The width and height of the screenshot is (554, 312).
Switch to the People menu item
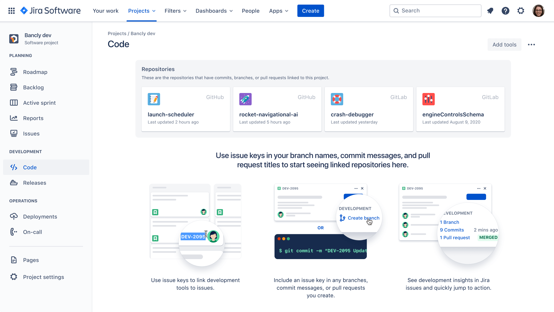point(251,11)
